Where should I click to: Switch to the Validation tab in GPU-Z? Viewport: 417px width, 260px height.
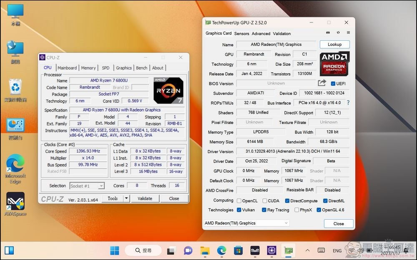point(281,33)
